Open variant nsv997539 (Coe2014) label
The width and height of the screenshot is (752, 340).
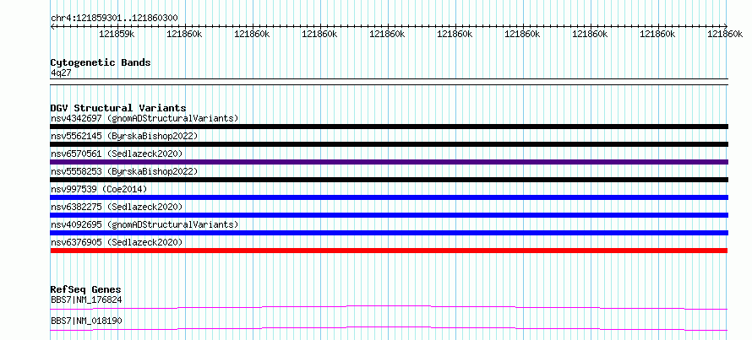[99, 189]
